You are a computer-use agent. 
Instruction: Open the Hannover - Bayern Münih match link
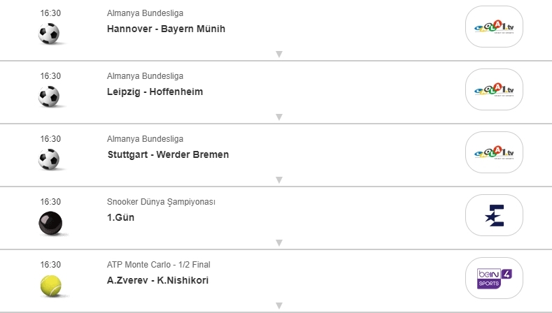tap(166, 29)
